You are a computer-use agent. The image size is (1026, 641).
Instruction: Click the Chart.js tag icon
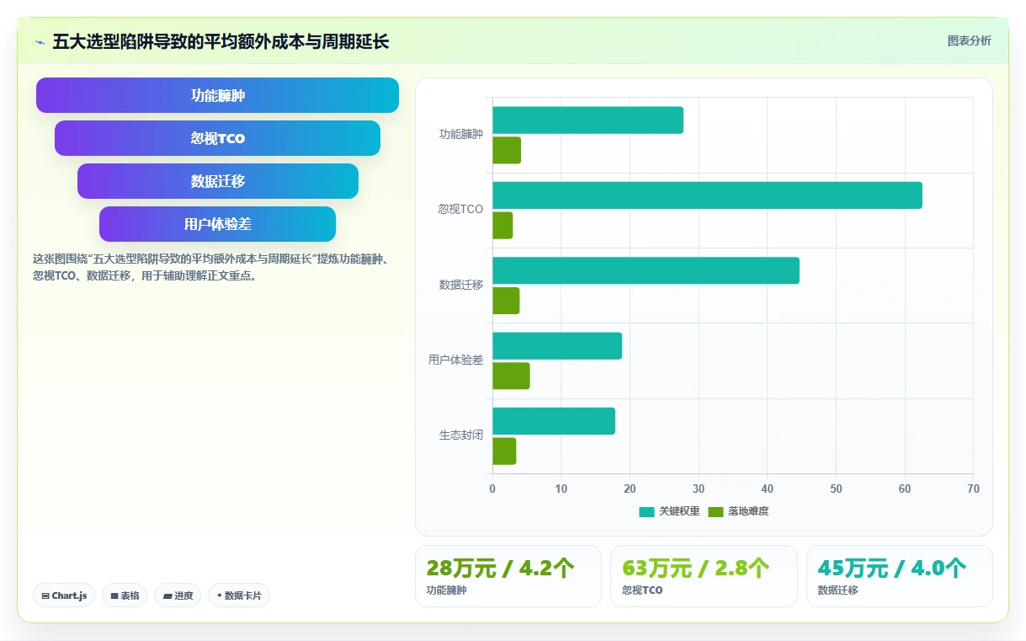45,596
